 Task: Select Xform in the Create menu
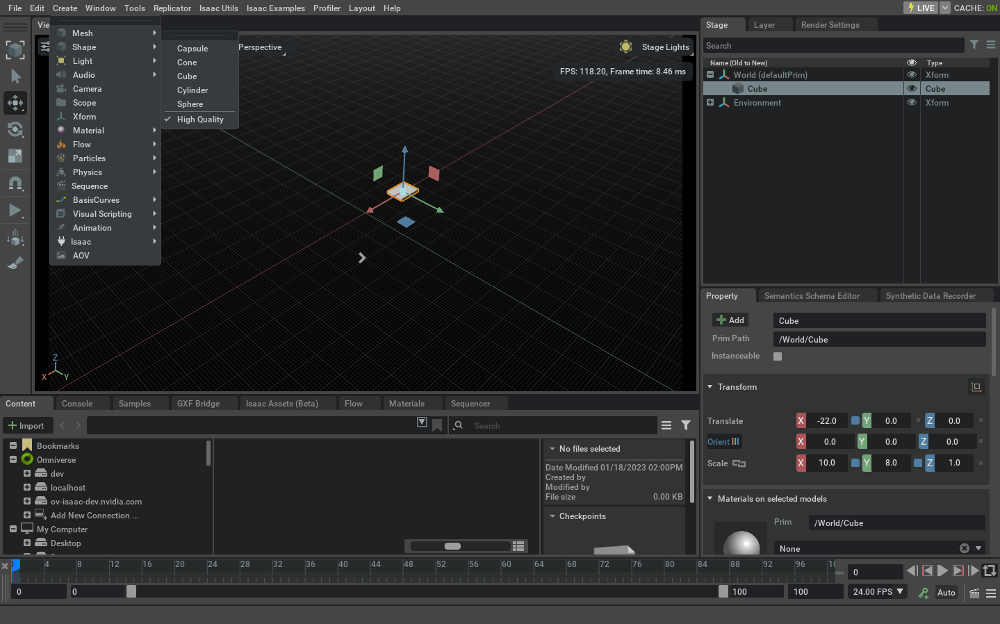coord(106,117)
